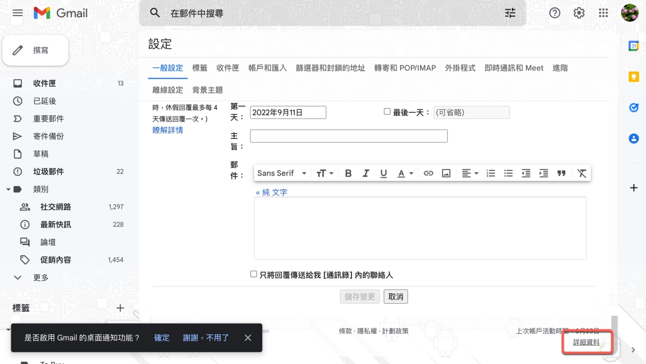Open the Sans Serif font dropdown
This screenshot has height=364, width=646.
[x=282, y=173]
